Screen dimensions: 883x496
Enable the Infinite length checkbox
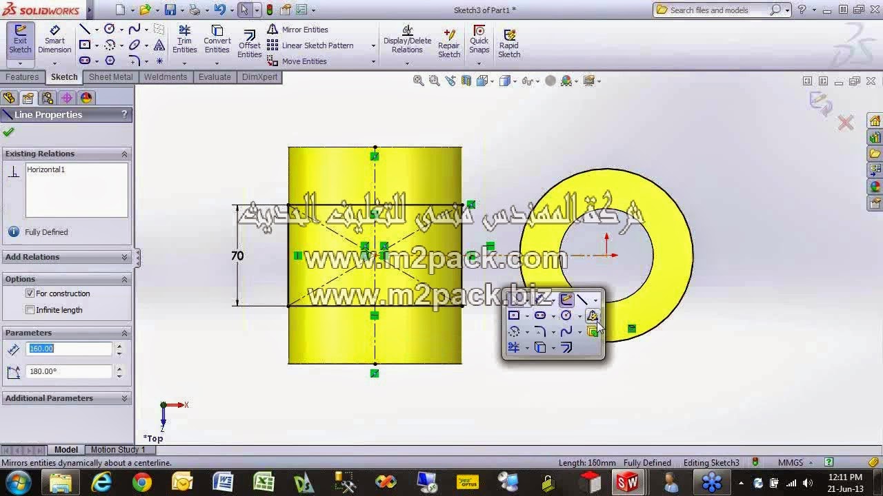tap(30, 310)
